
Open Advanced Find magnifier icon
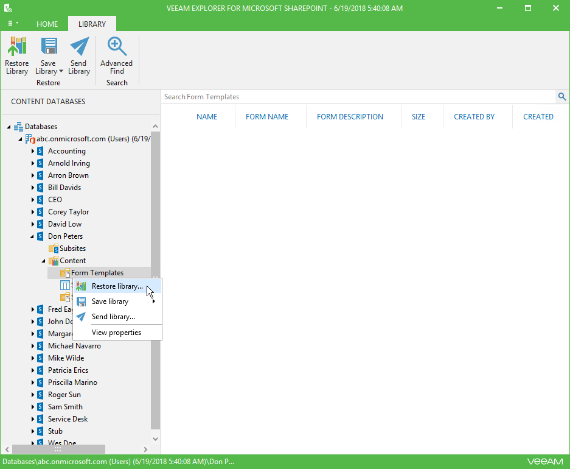click(117, 46)
